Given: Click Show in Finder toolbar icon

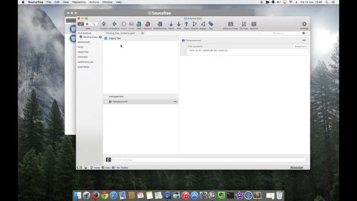Looking at the screenshot, I should point(230,24).
